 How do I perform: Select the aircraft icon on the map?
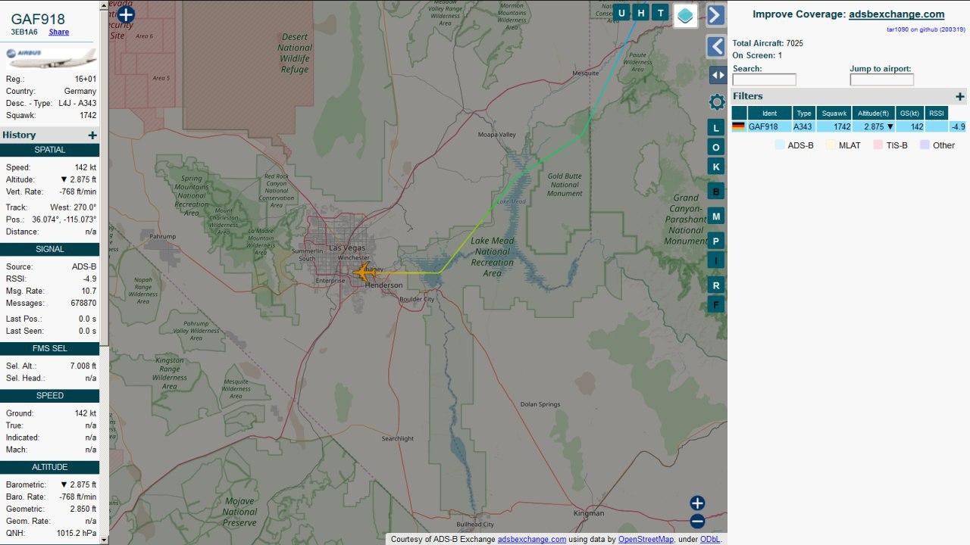click(x=364, y=272)
